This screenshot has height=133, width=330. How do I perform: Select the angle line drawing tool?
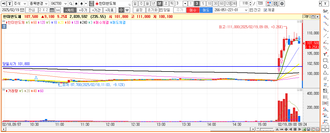325,42
